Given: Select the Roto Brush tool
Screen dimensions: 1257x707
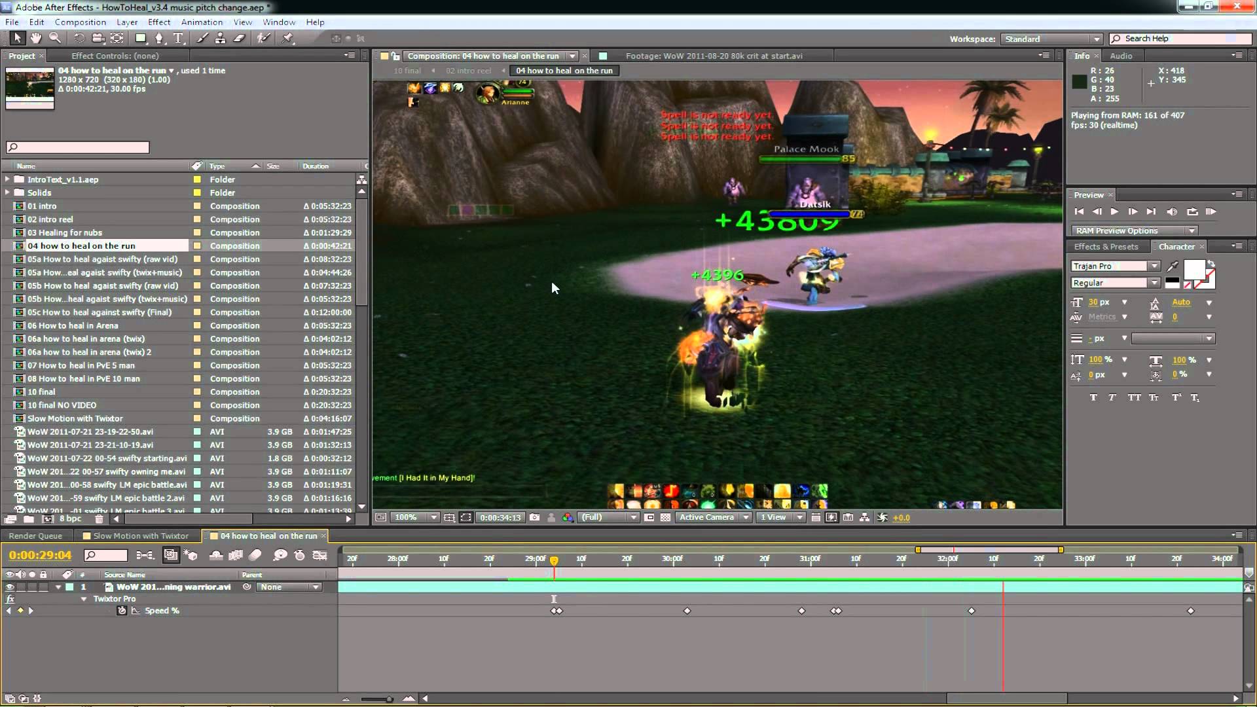Looking at the screenshot, I should [x=264, y=39].
